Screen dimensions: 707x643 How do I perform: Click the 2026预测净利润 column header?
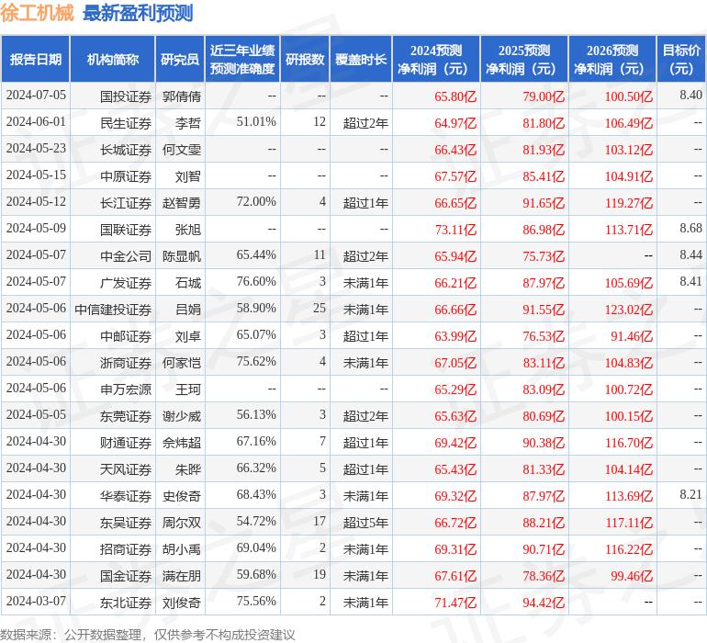click(612, 59)
